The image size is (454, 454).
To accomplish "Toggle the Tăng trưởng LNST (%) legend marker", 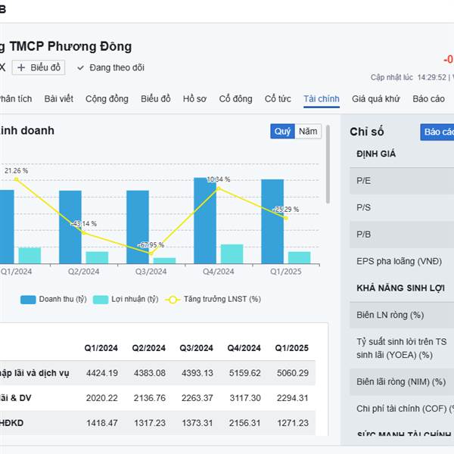I will click(x=173, y=300).
